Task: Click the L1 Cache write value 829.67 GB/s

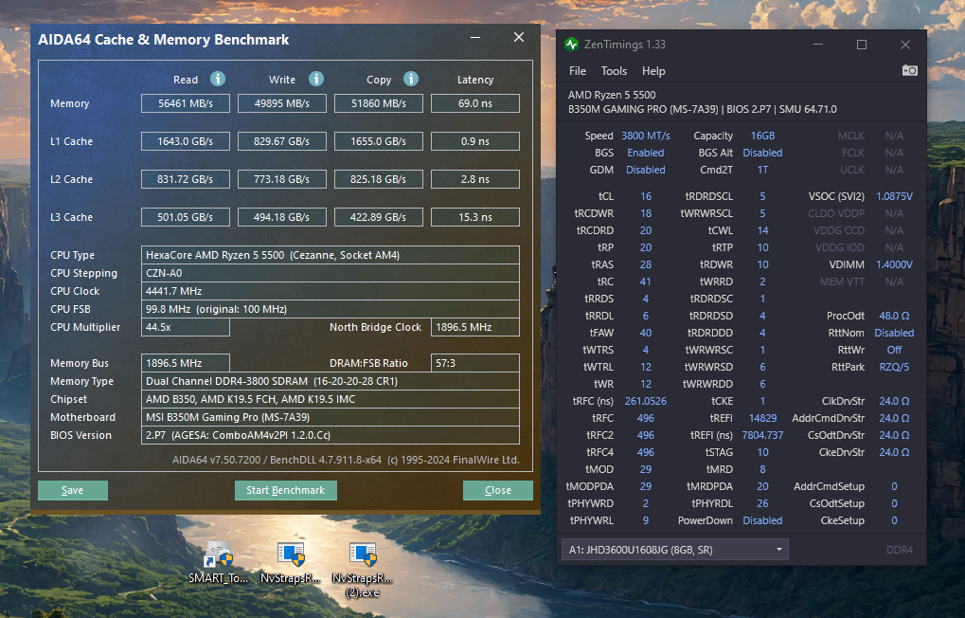Action: tap(282, 142)
